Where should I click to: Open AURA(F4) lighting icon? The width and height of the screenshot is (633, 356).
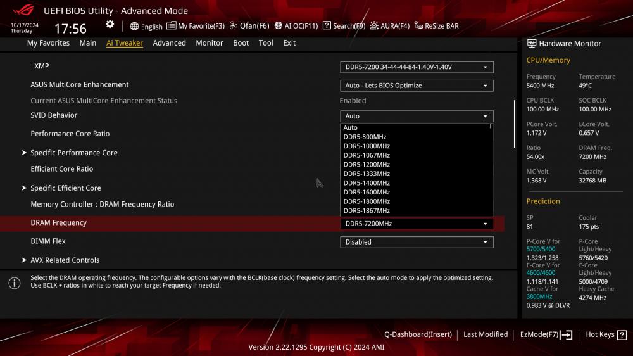(x=374, y=25)
